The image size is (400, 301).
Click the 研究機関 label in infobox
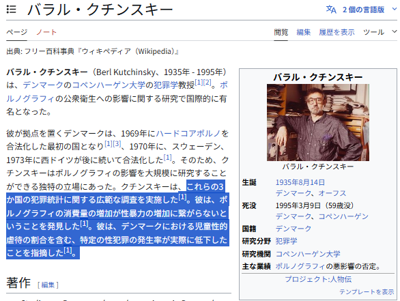coord(256,254)
